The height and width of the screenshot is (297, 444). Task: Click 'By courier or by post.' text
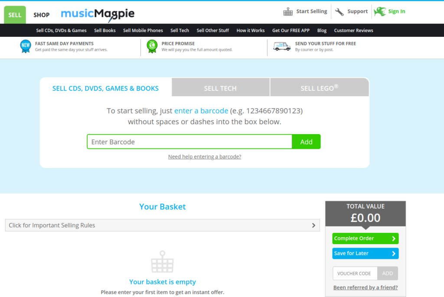click(x=314, y=50)
